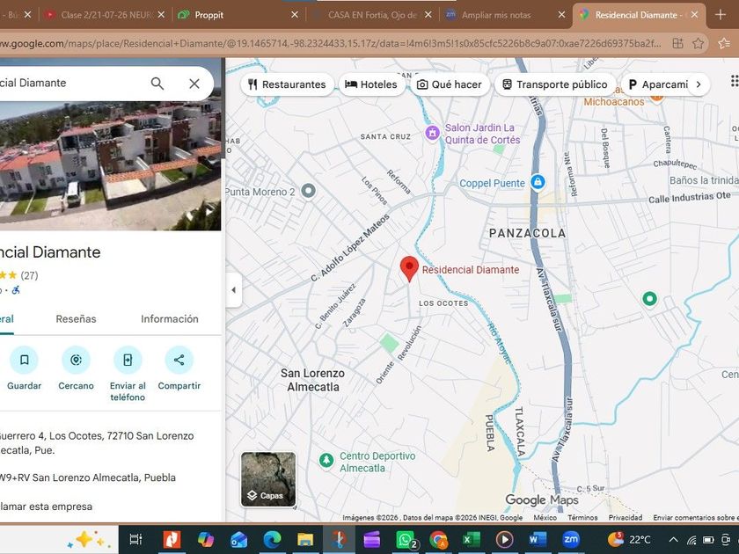Click the search magnifier icon in Maps

(157, 84)
